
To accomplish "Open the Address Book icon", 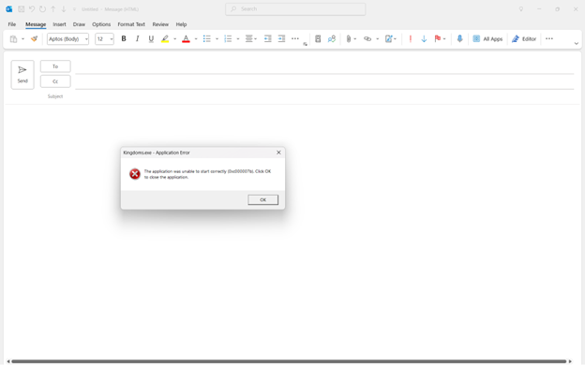I will (x=318, y=38).
